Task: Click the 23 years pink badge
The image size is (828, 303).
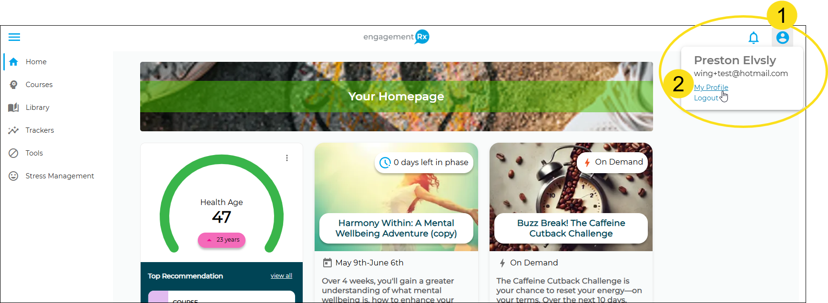Action: point(222,240)
